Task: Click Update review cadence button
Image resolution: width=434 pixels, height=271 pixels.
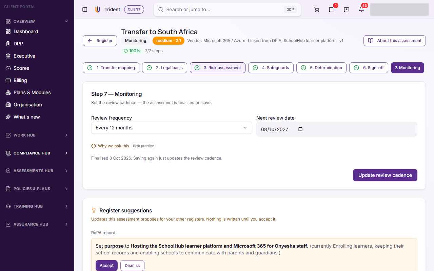Action: point(385,175)
